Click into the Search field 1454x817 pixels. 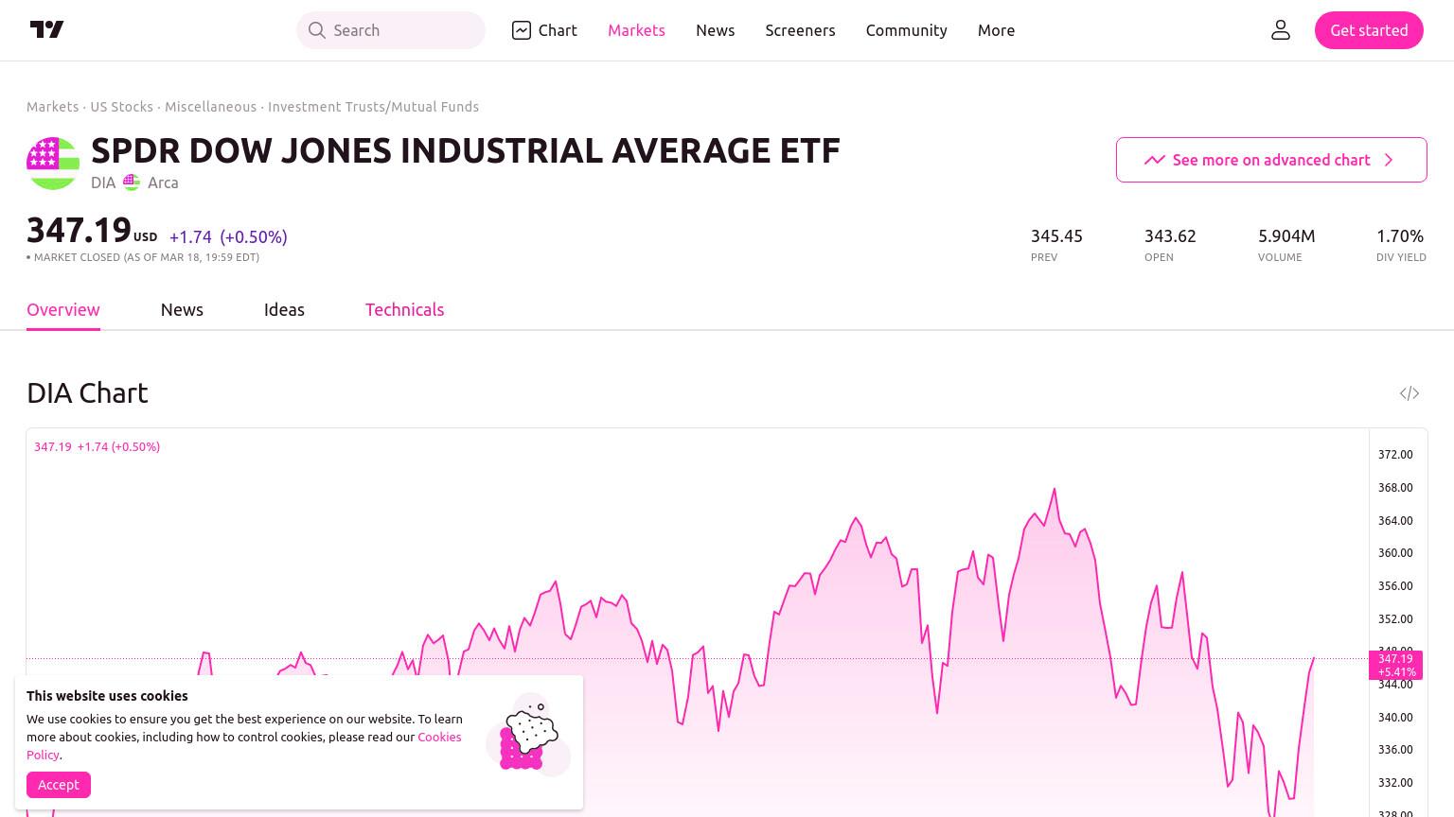[391, 30]
